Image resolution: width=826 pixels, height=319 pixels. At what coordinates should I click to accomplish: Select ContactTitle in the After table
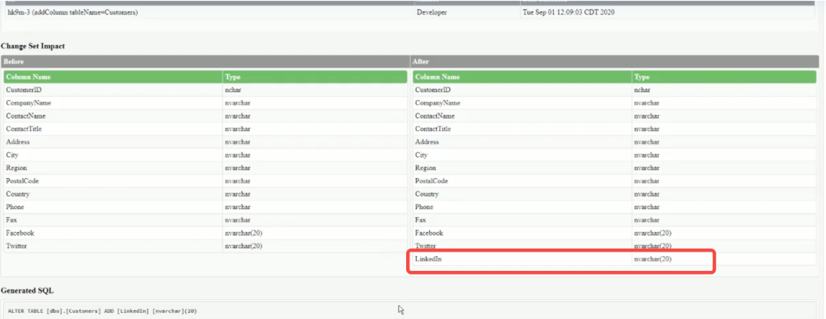[433, 129]
